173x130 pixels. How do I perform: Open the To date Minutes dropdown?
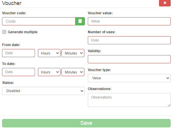click(x=73, y=72)
